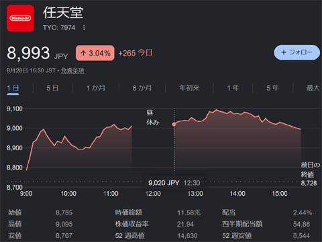Screen dimensions: 322x242
Task: Click the 8,993 current price
Action: tap(28, 53)
